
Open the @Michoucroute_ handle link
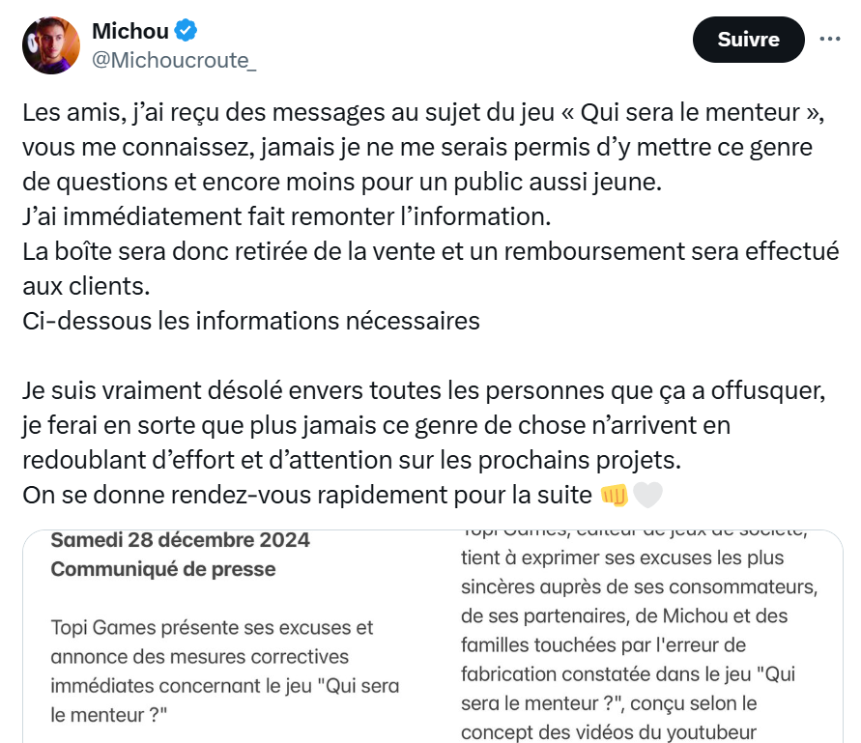174,60
